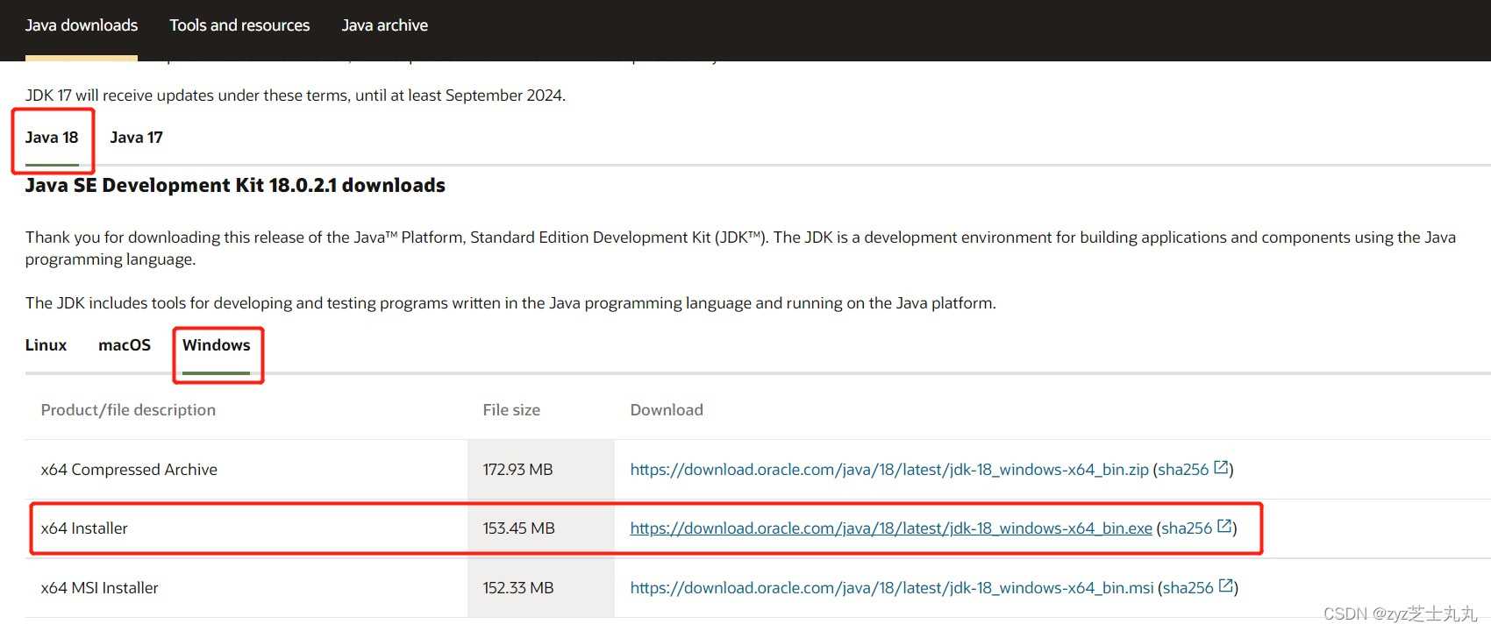The image size is (1491, 631).
Task: Click external-link icon in x64 Installer row
Action: [1224, 527]
